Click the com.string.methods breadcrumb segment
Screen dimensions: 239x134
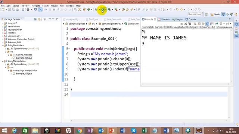click(x=109, y=24)
